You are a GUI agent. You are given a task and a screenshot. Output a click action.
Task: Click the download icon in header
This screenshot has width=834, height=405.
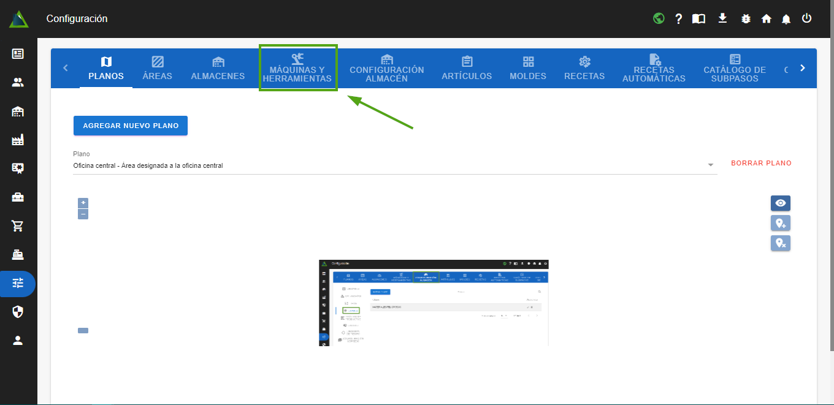(722, 18)
